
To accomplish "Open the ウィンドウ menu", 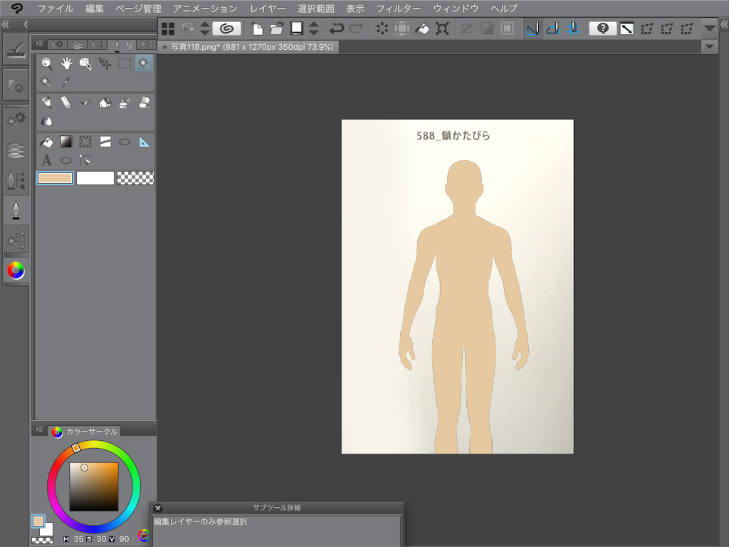I will coord(456,9).
